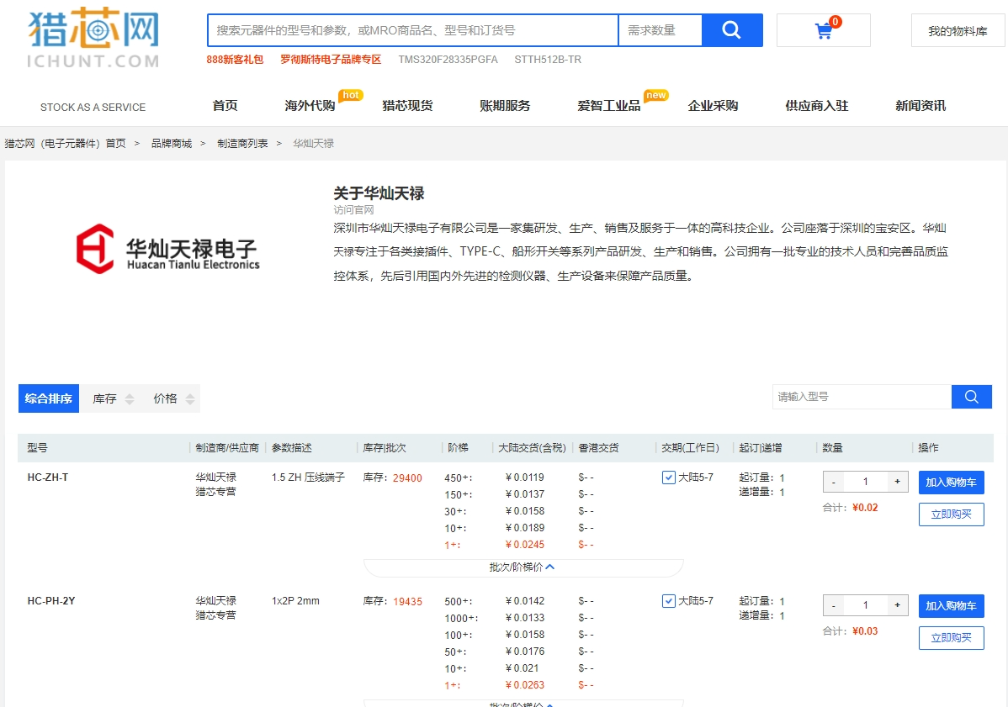Click 立即购买 for HC-ZH-T
This screenshot has width=1008, height=707.
pyautogui.click(x=952, y=514)
